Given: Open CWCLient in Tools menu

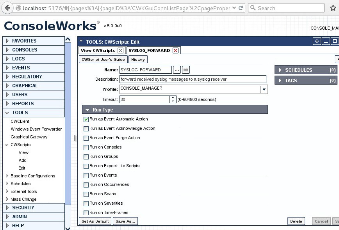Looking at the screenshot, I should pos(20,121).
